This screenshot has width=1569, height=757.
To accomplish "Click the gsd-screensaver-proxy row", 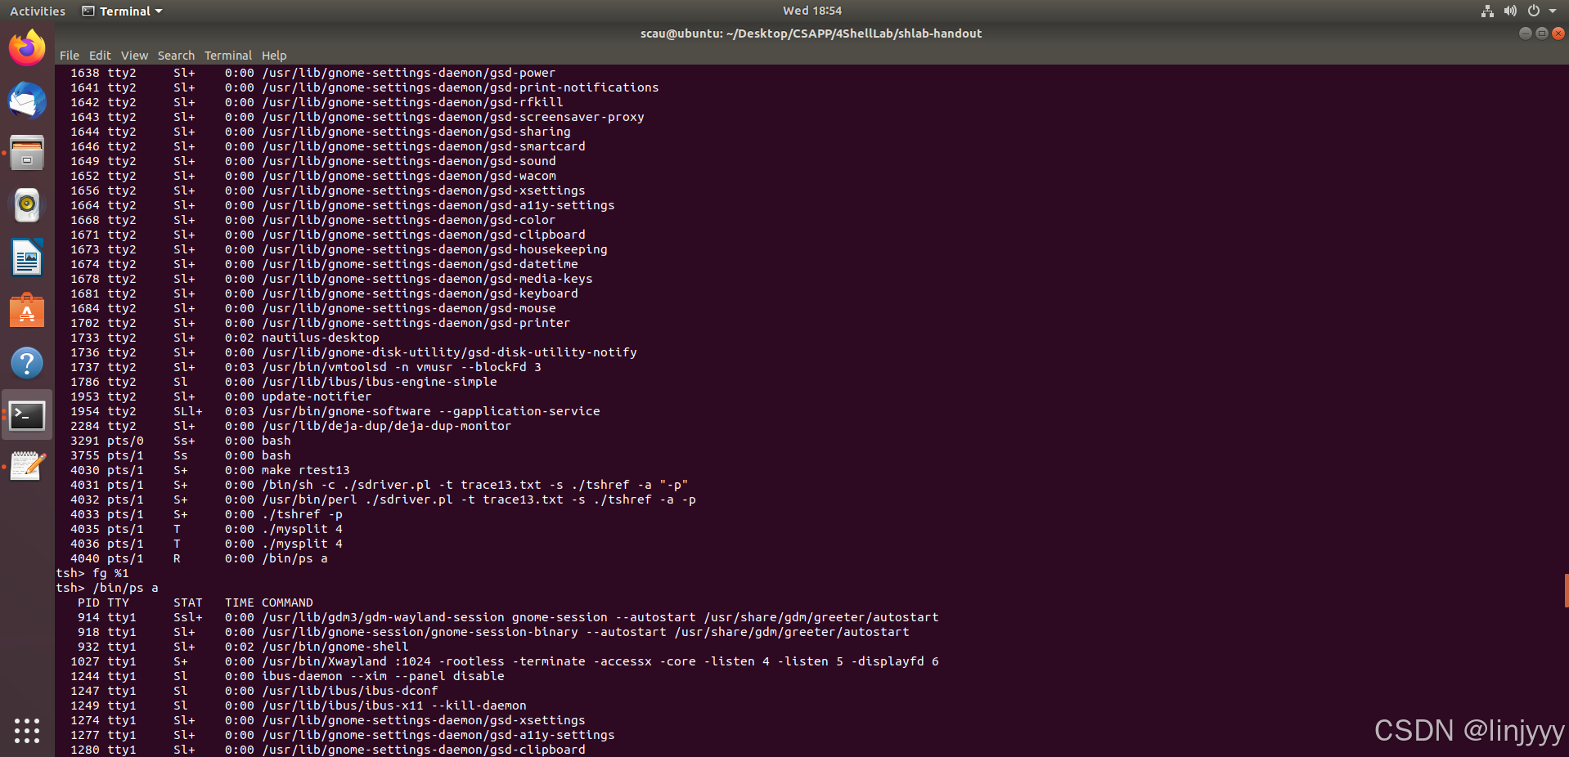I will coord(357,117).
